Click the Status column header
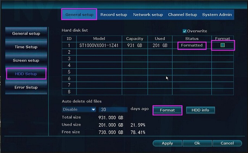This screenshot has width=248, height=153. pos(192,39)
